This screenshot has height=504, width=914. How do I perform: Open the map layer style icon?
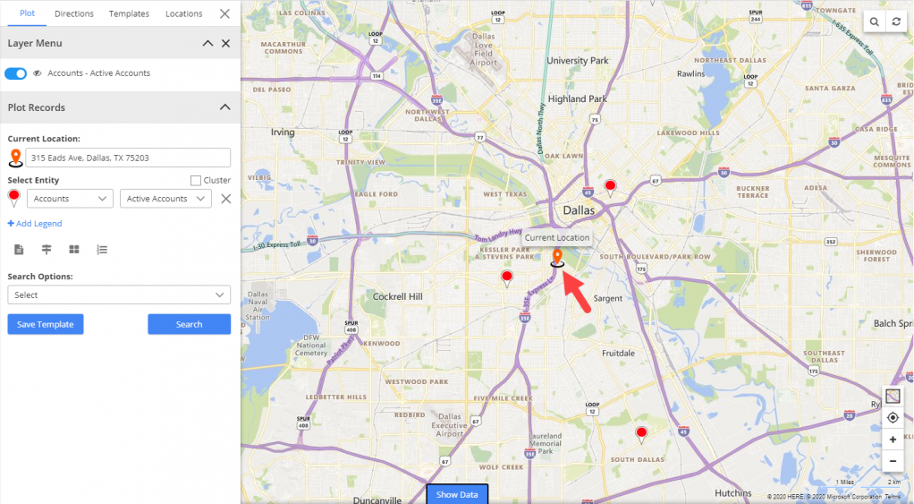893,396
